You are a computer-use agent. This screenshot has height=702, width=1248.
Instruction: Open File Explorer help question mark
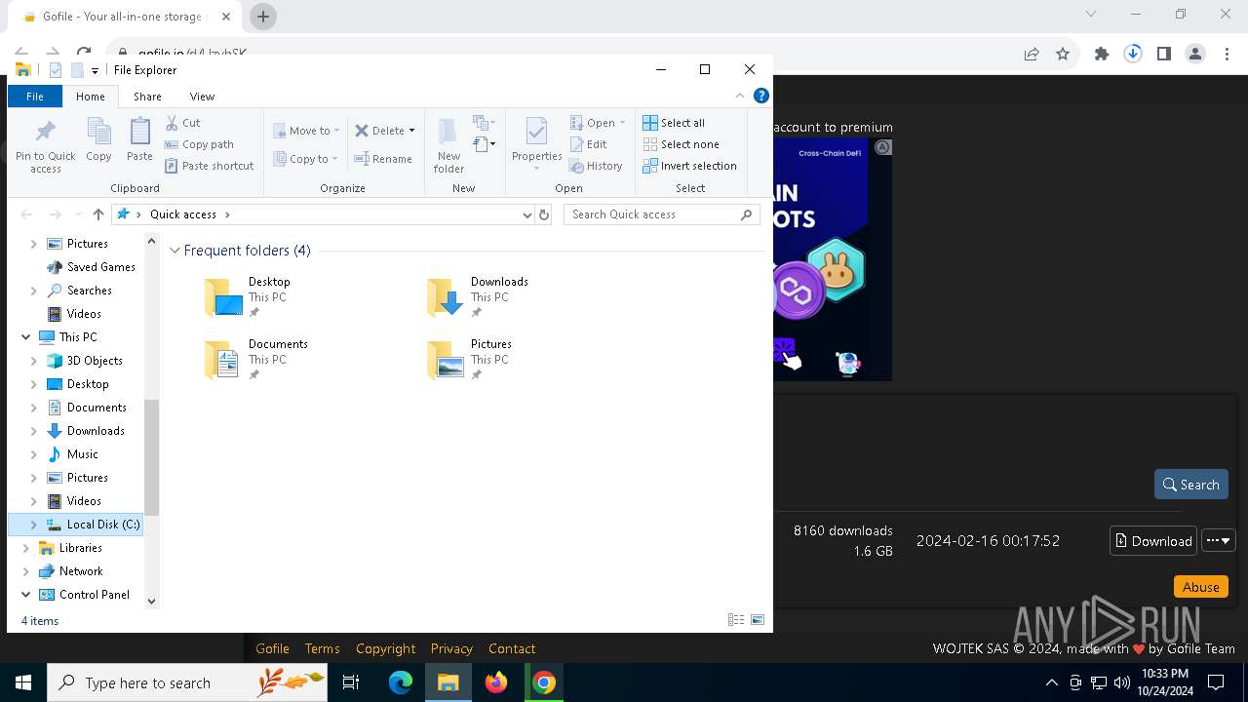(x=761, y=96)
